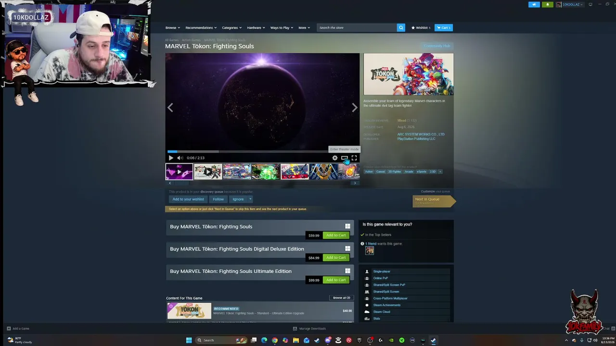616x346 pixels.
Task: Open the green energy blast screenshot thumbnail
Action: pos(266,172)
